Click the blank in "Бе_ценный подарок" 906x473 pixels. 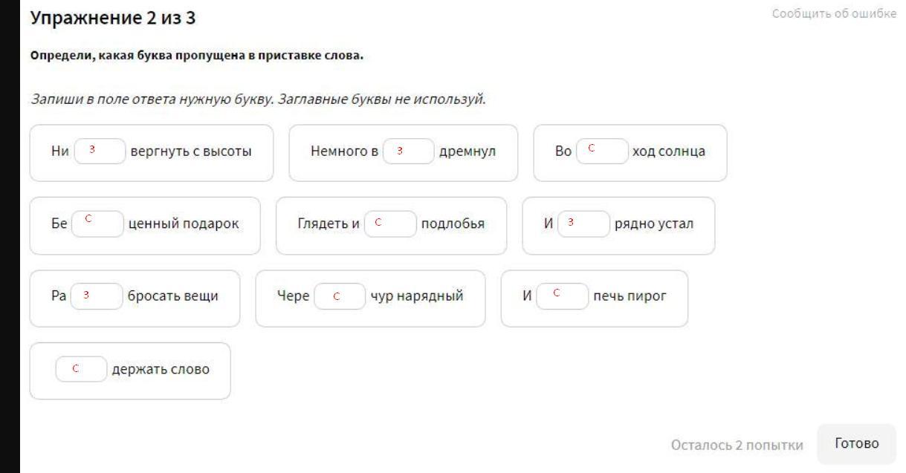(x=97, y=224)
